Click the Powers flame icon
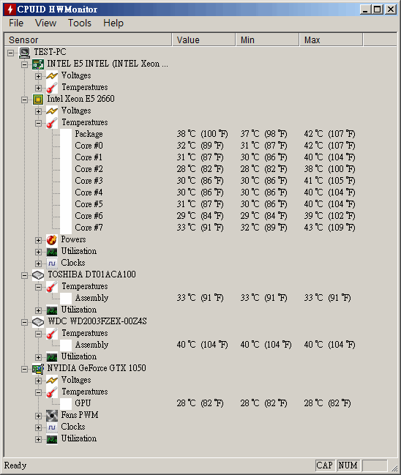 tap(52, 240)
